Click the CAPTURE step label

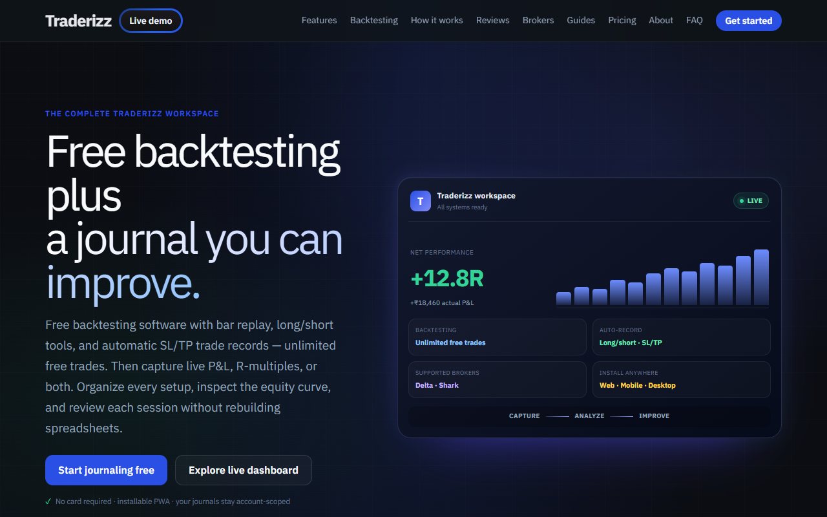525,416
